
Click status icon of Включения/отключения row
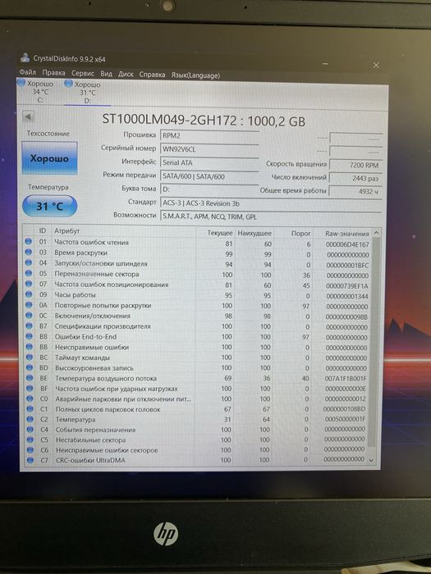click(29, 315)
